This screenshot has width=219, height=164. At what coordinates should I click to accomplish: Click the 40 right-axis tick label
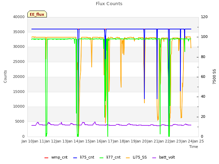coord(203,97)
